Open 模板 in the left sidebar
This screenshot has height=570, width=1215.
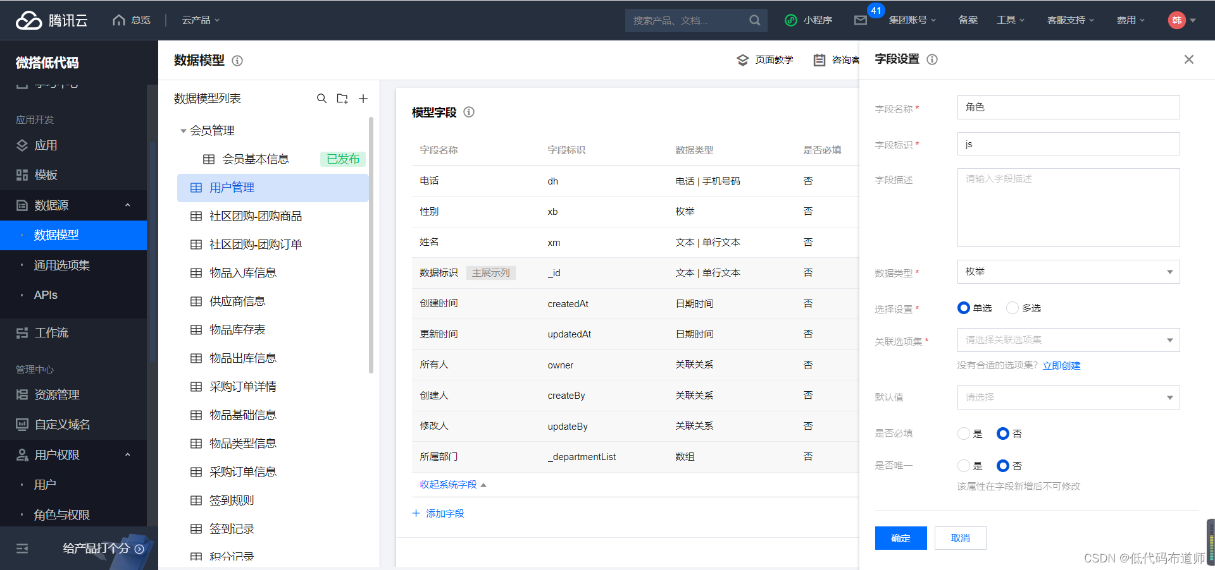coord(46,174)
